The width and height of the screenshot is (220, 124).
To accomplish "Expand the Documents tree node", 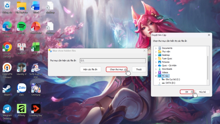I will point(156,48).
